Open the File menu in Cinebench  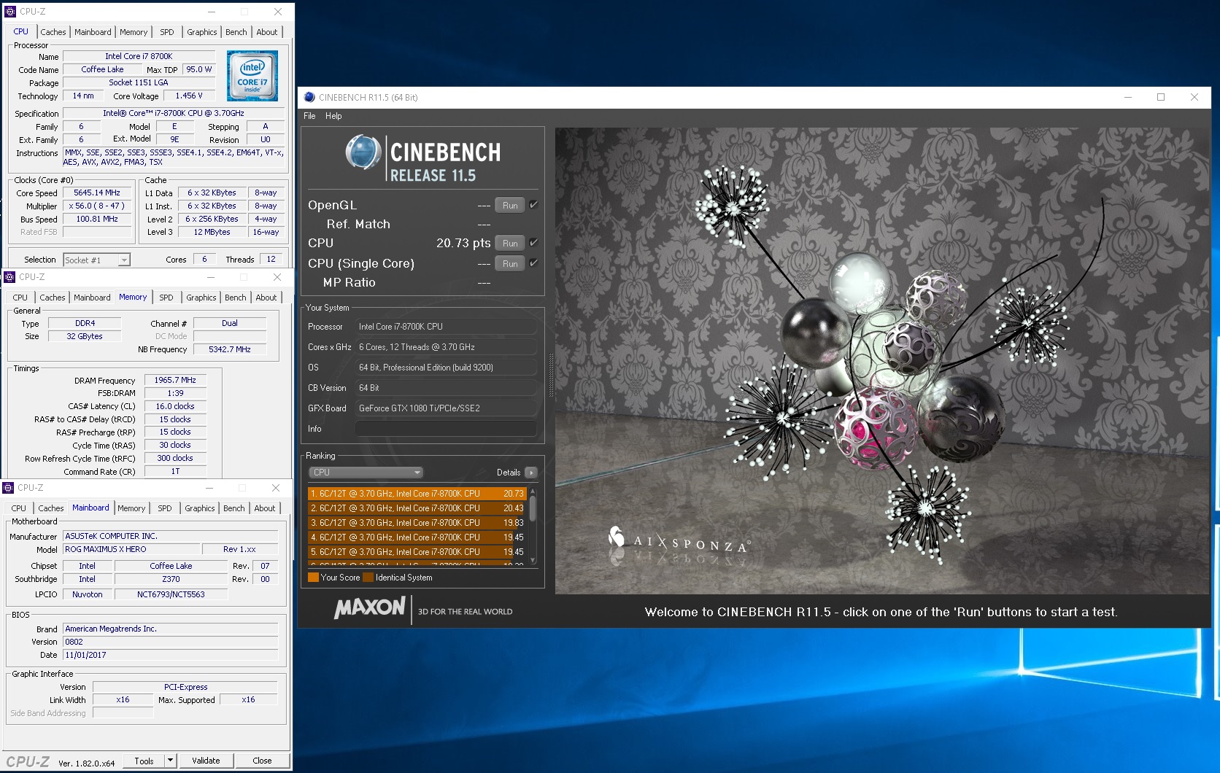pos(309,116)
